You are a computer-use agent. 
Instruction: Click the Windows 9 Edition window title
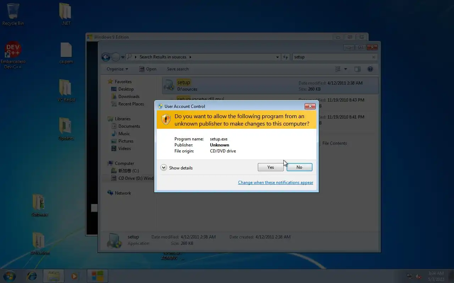click(x=111, y=37)
